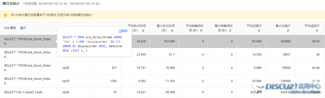Viewport: 325px width, 98px height.
Task: Click average execution time 10.741
Action: pyautogui.click(x=141, y=68)
